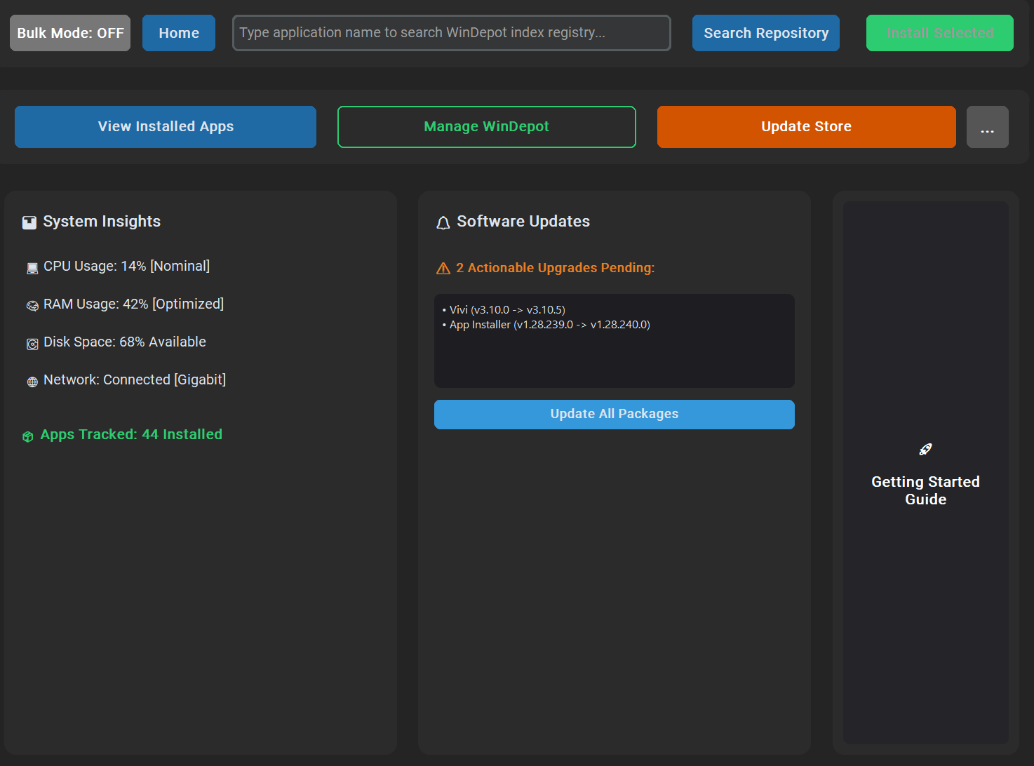Select the App Installer upgrade entry

(546, 324)
